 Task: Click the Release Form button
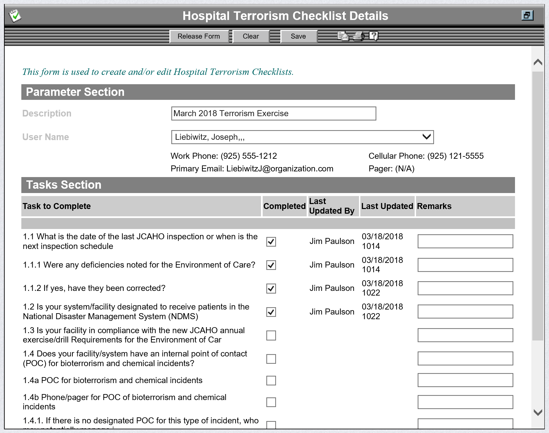199,36
